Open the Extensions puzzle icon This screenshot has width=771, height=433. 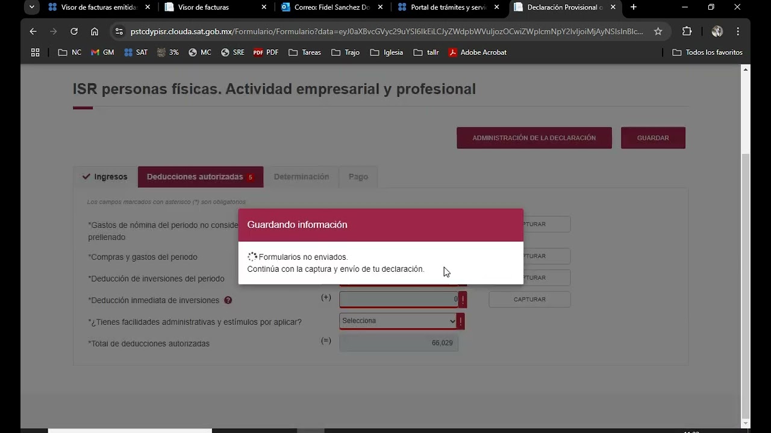click(x=687, y=31)
